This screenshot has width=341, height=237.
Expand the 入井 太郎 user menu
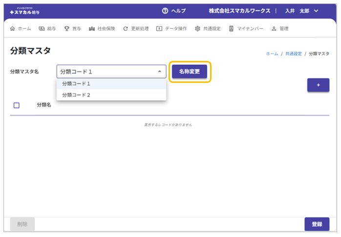pos(316,11)
